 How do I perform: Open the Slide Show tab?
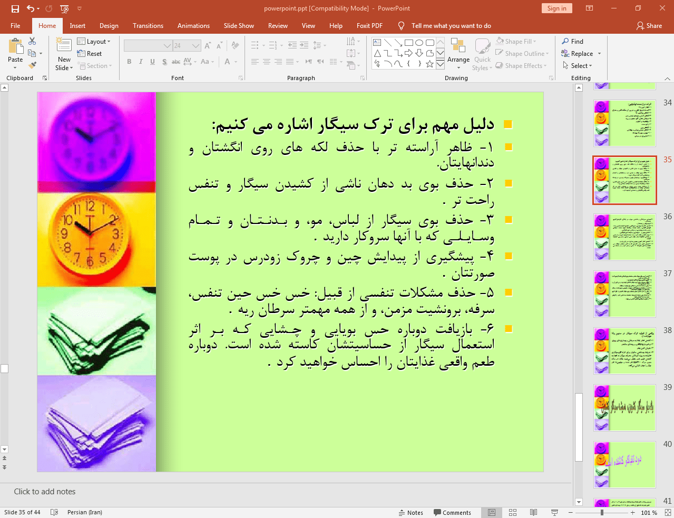(239, 26)
